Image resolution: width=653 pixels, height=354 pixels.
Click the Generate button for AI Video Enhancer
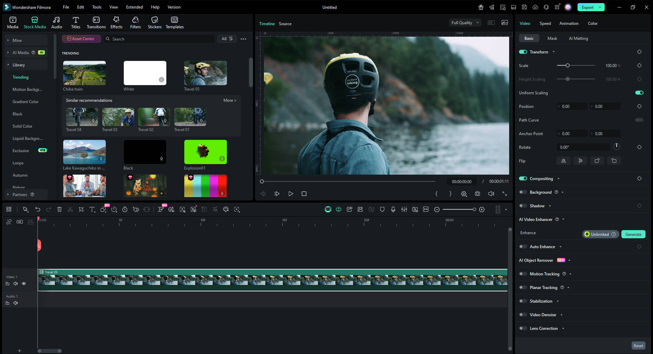[x=633, y=234]
